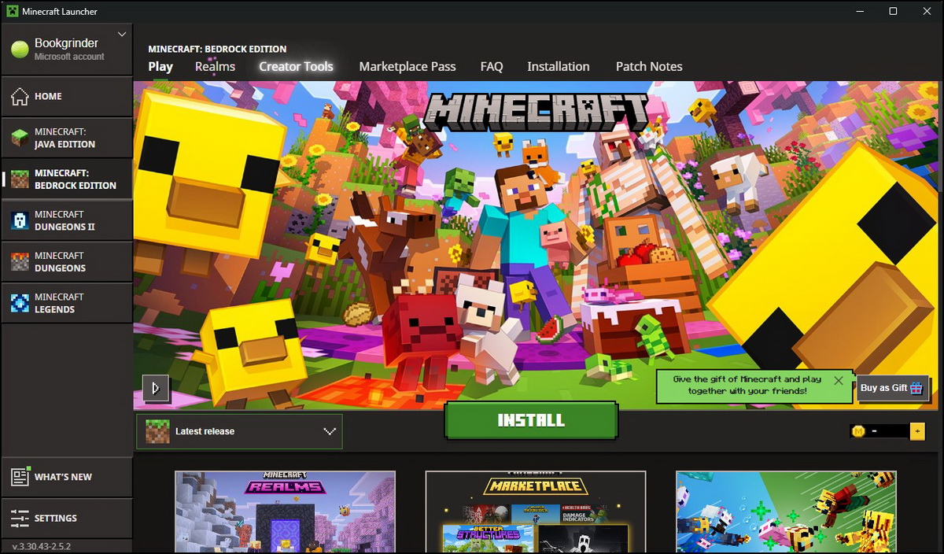Screen dimensions: 944x554
Task: Switch to the Marketplace Pass tab
Action: click(x=407, y=66)
